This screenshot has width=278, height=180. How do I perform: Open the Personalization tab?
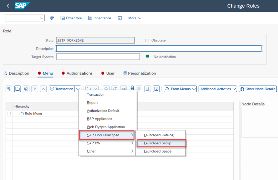click(139, 73)
